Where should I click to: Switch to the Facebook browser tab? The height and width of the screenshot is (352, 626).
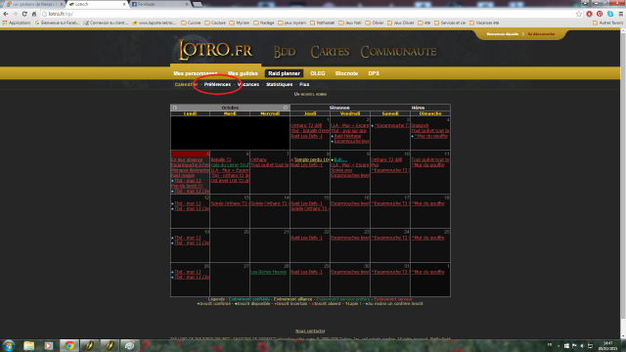point(158,4)
